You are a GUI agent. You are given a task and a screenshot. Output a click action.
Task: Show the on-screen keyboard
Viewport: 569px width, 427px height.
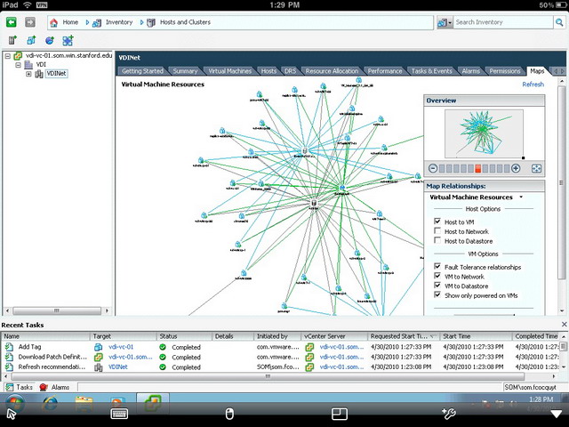coord(119,414)
